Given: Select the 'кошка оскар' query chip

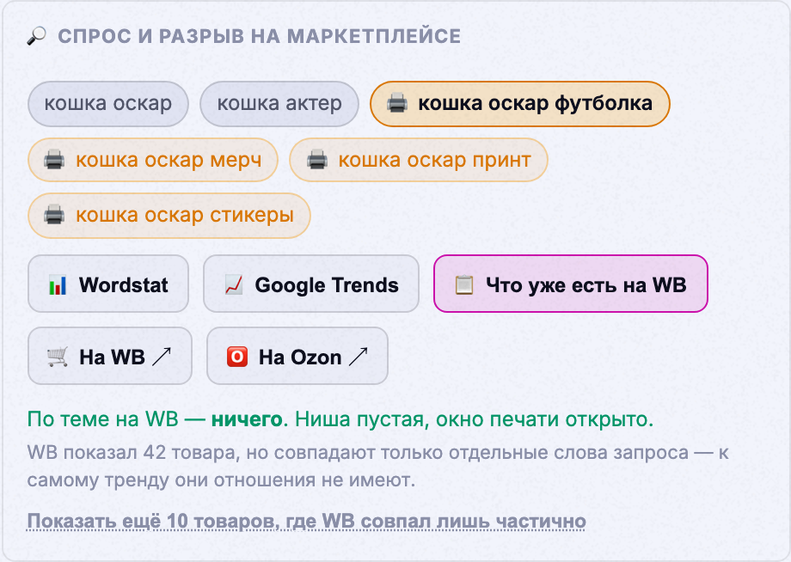Looking at the screenshot, I should pos(108,104).
